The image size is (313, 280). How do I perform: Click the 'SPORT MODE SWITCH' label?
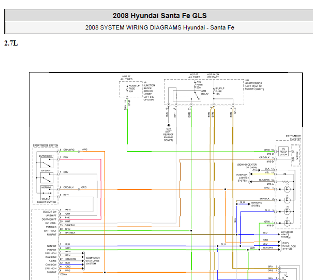(46, 145)
